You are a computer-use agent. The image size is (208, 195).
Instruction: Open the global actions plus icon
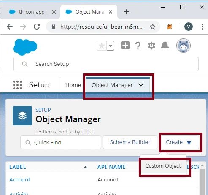point(125,45)
